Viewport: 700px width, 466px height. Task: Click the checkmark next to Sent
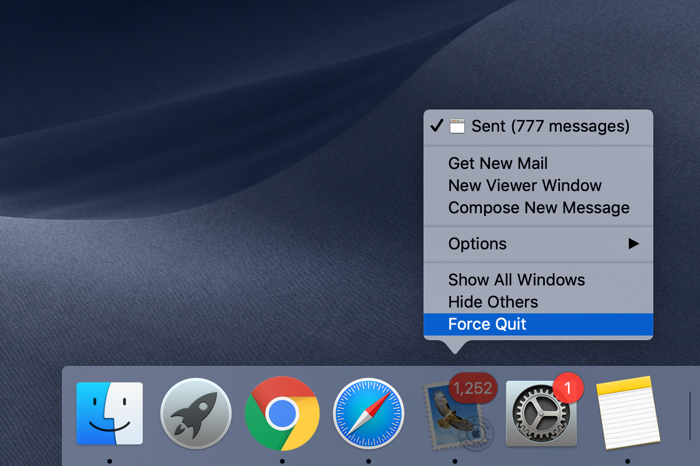click(x=436, y=126)
